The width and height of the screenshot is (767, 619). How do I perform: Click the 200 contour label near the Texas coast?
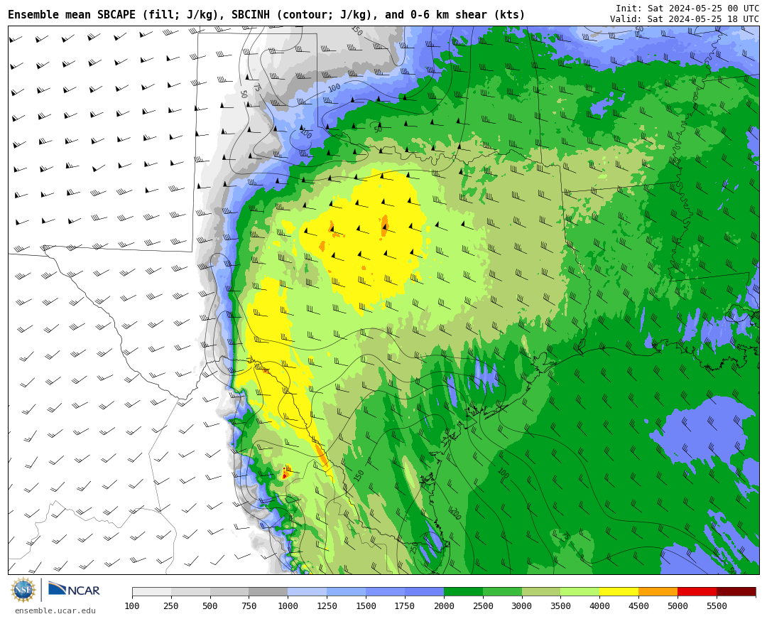click(456, 513)
